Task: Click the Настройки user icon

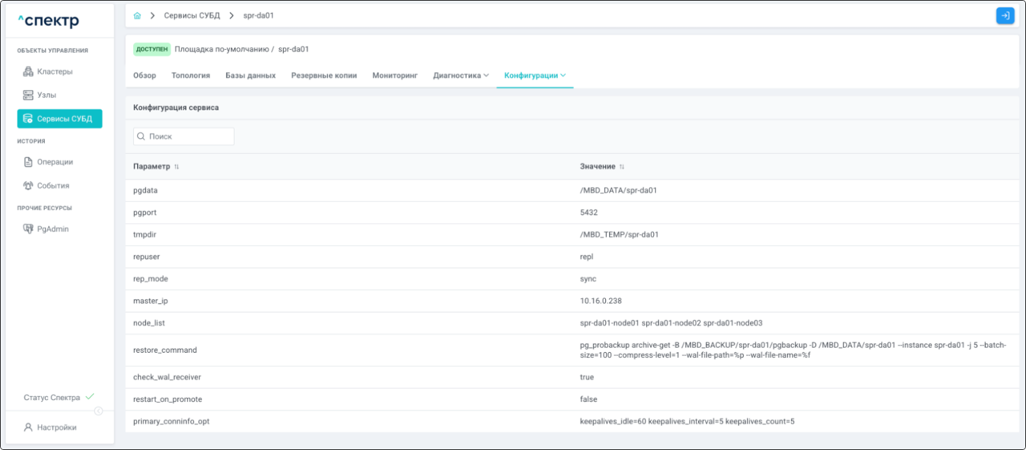Action: (x=28, y=427)
